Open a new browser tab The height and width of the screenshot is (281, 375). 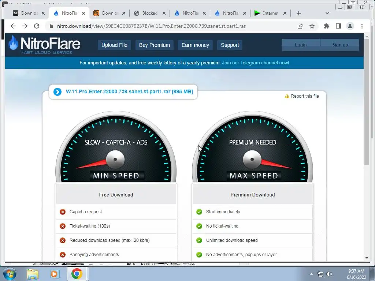click(x=299, y=13)
